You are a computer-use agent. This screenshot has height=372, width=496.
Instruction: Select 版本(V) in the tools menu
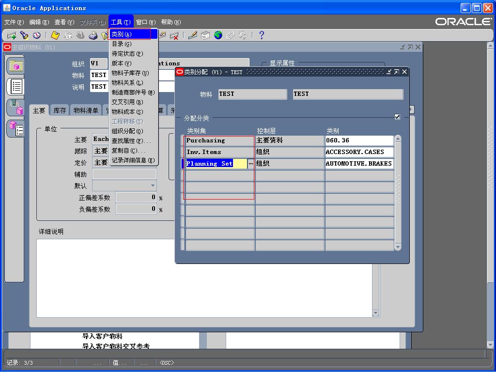click(133, 63)
